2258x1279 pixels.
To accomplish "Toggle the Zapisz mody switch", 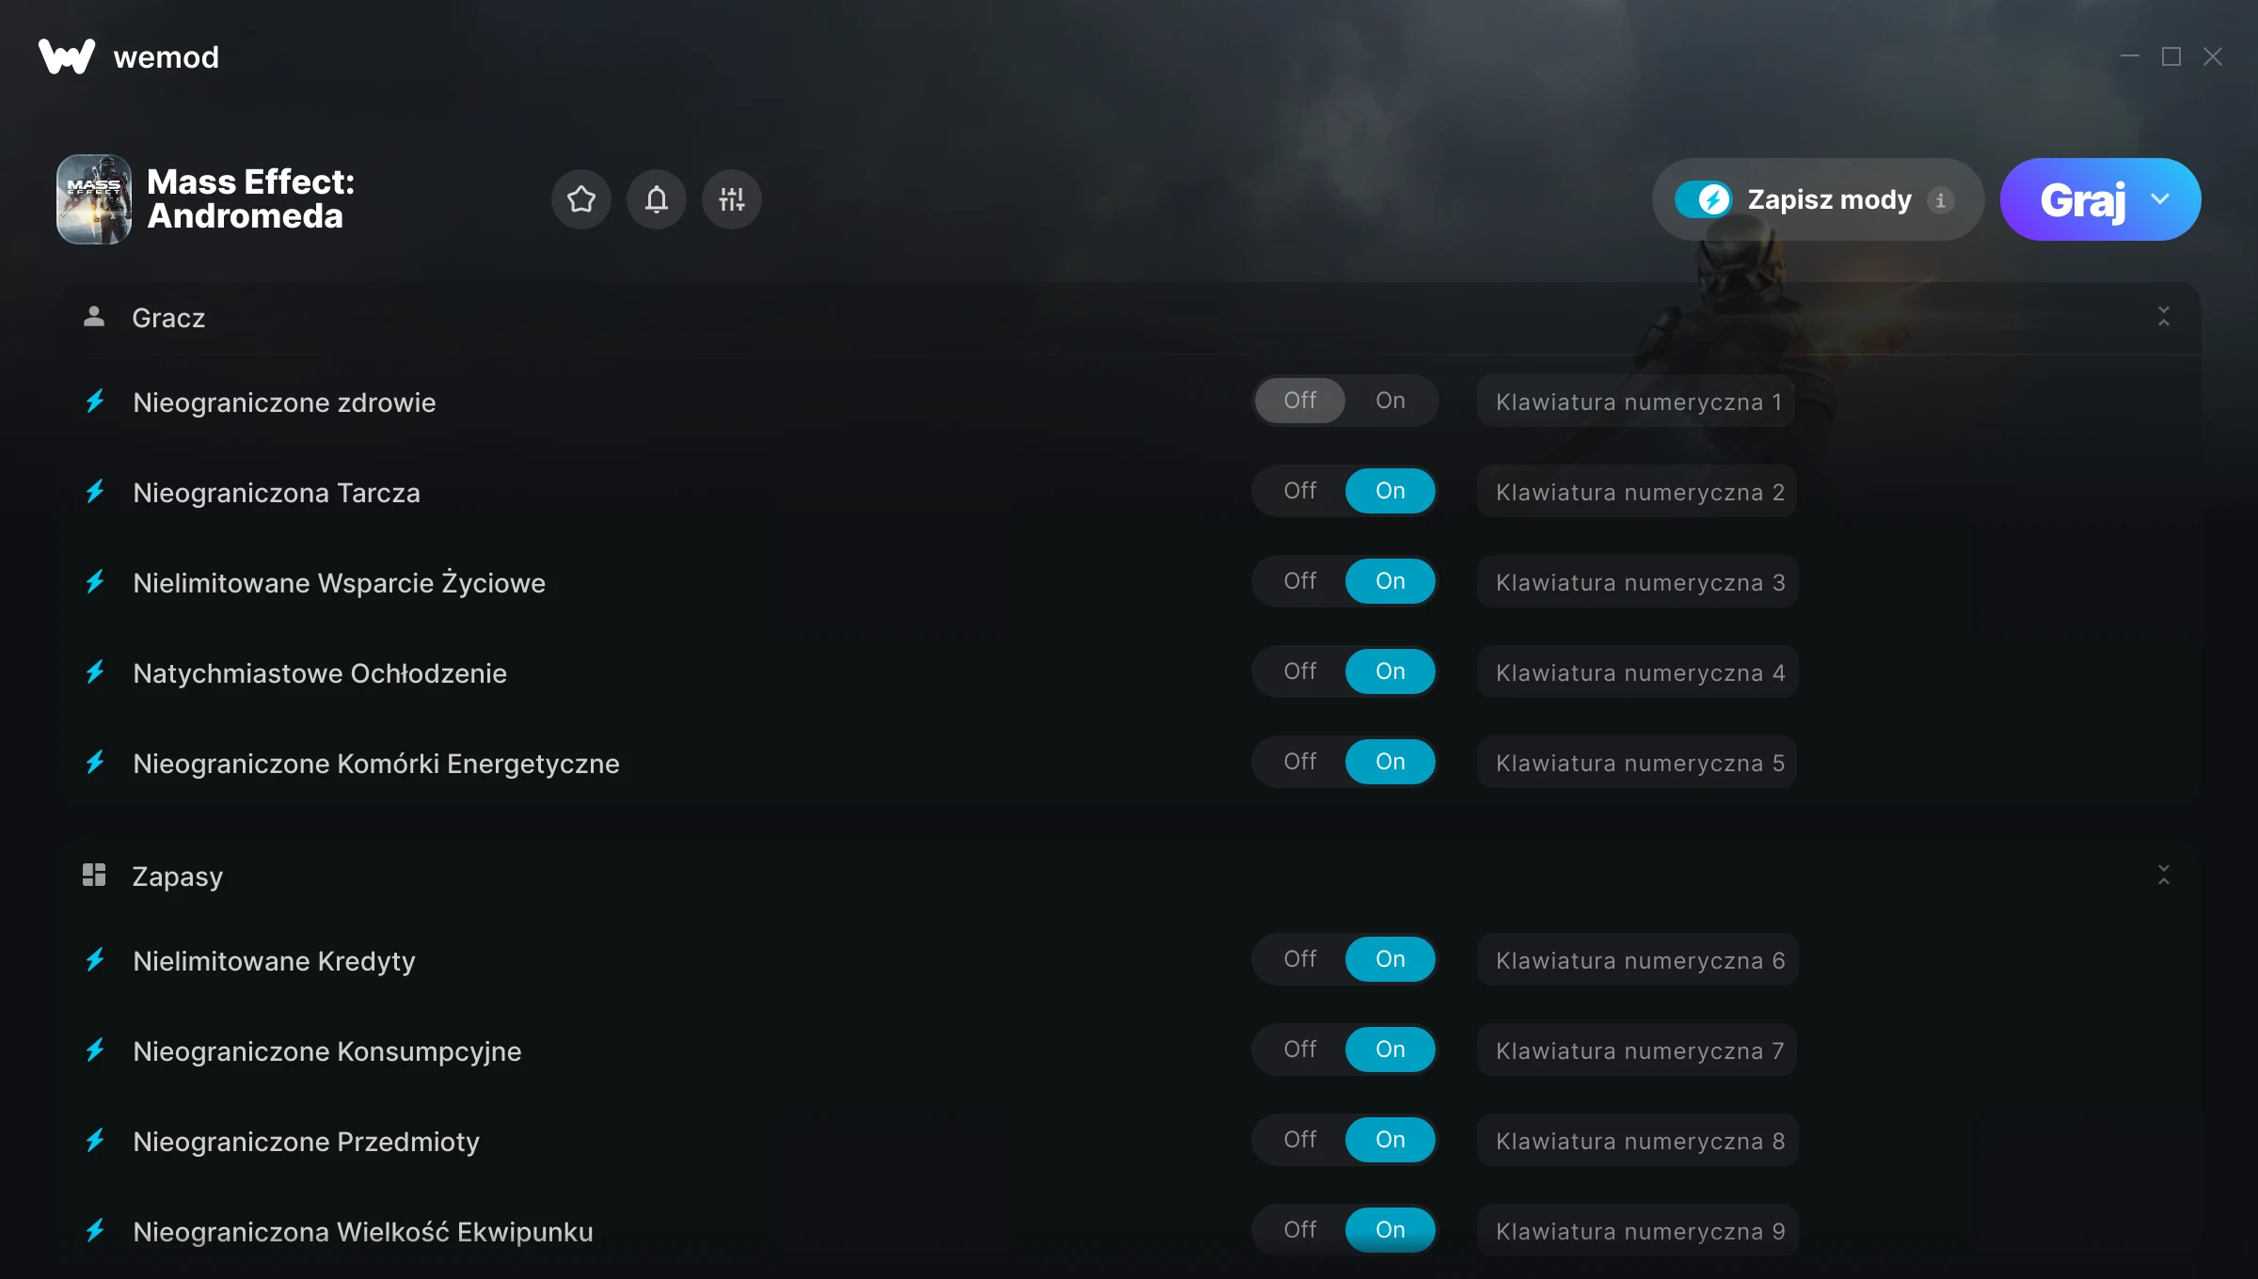I will pos(1703,199).
